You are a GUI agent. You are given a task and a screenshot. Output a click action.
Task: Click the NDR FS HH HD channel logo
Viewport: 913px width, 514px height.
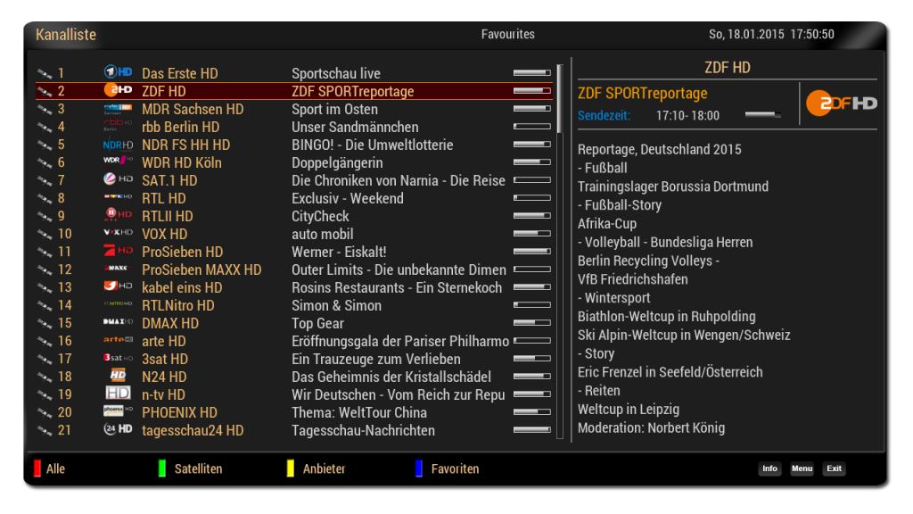point(118,144)
